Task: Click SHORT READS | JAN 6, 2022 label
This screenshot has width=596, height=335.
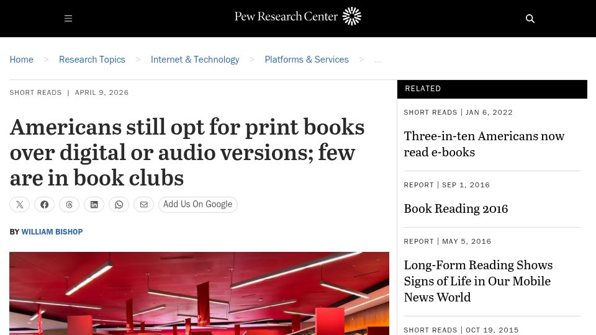Action: 458,112
